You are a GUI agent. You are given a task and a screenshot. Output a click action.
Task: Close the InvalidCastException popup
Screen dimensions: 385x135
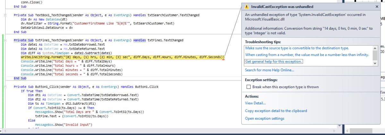[377, 6]
